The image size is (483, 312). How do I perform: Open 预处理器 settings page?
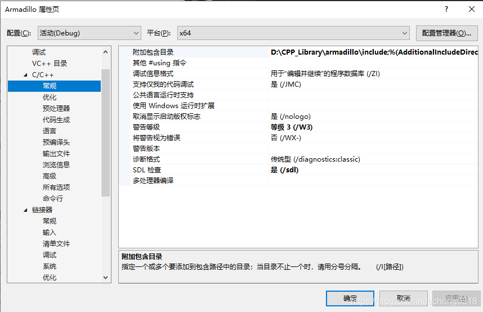[56, 109]
